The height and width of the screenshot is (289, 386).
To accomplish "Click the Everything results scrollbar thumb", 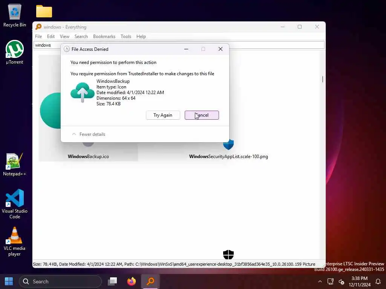I will pyautogui.click(x=323, y=79).
